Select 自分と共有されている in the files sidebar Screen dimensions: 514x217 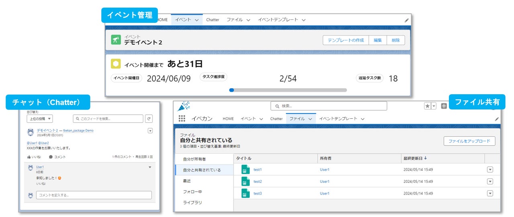point(204,170)
